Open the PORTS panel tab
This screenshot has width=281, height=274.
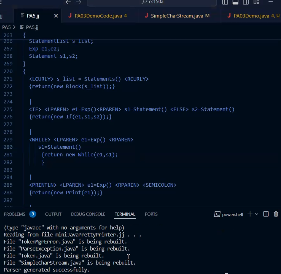(151, 214)
